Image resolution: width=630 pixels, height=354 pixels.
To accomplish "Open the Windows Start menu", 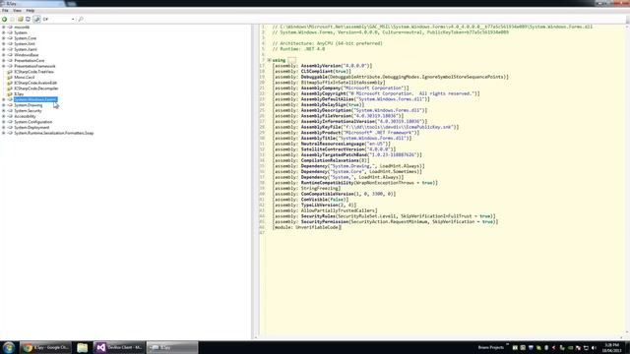I will click(x=9, y=347).
